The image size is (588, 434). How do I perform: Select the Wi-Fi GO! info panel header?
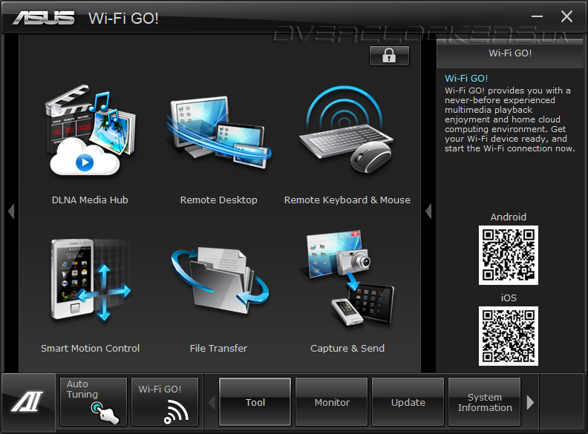coord(510,53)
